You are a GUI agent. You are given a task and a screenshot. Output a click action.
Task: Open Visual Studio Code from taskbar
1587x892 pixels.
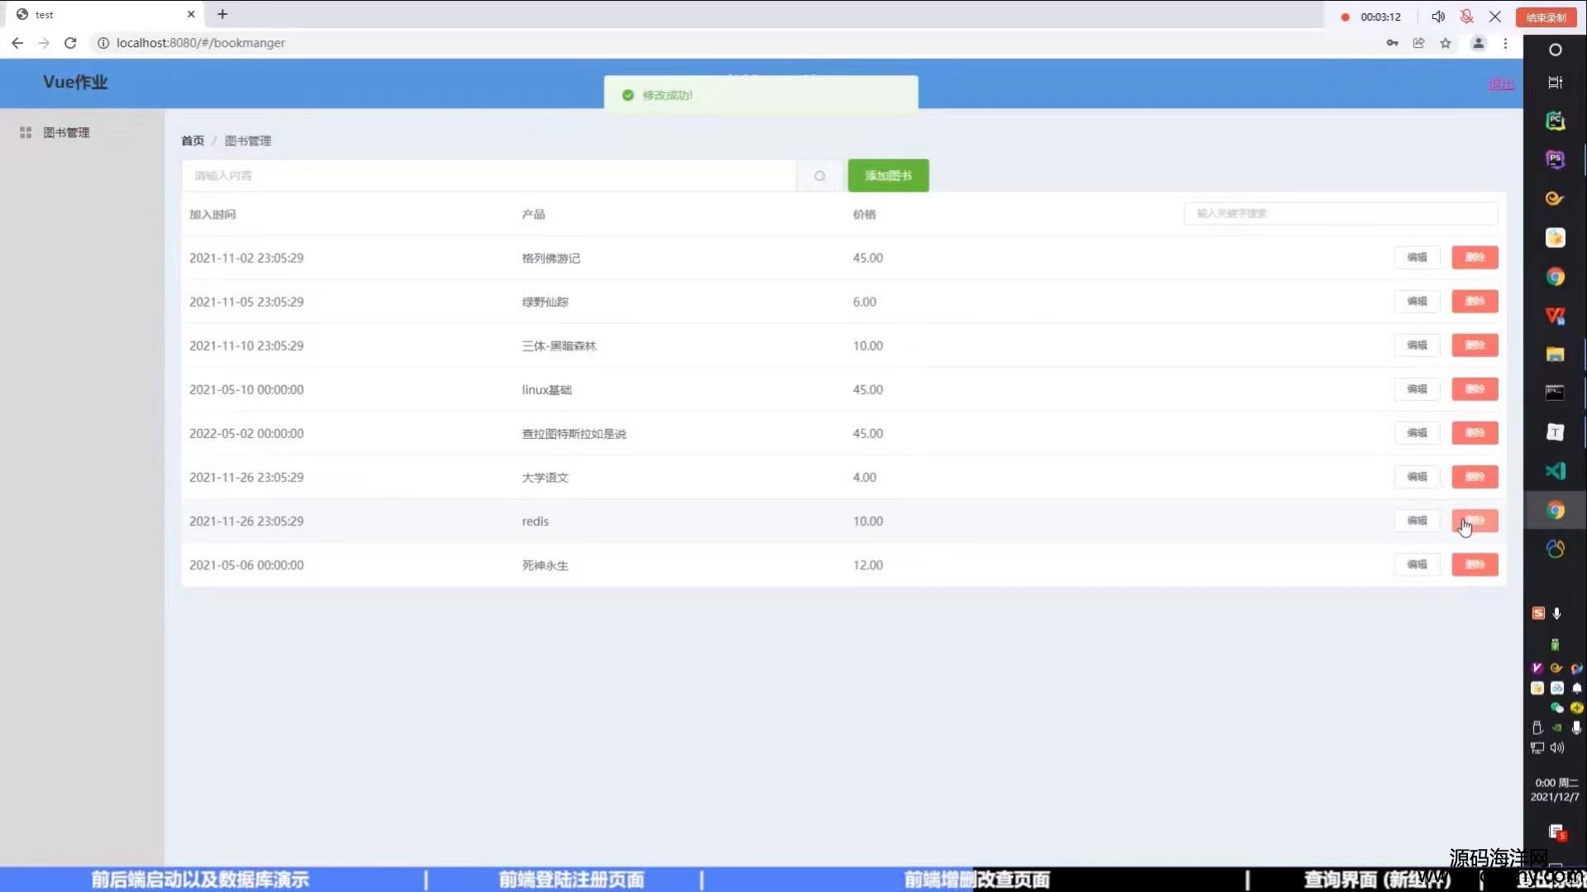[x=1555, y=471]
